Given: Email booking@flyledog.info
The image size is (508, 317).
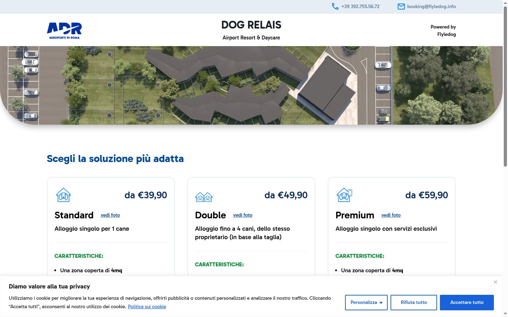Looking at the screenshot, I should 431,6.
